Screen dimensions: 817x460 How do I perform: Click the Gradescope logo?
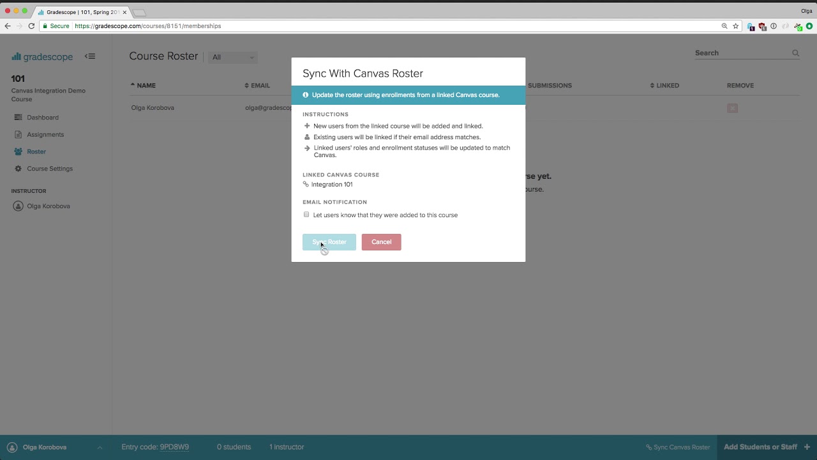pos(42,57)
